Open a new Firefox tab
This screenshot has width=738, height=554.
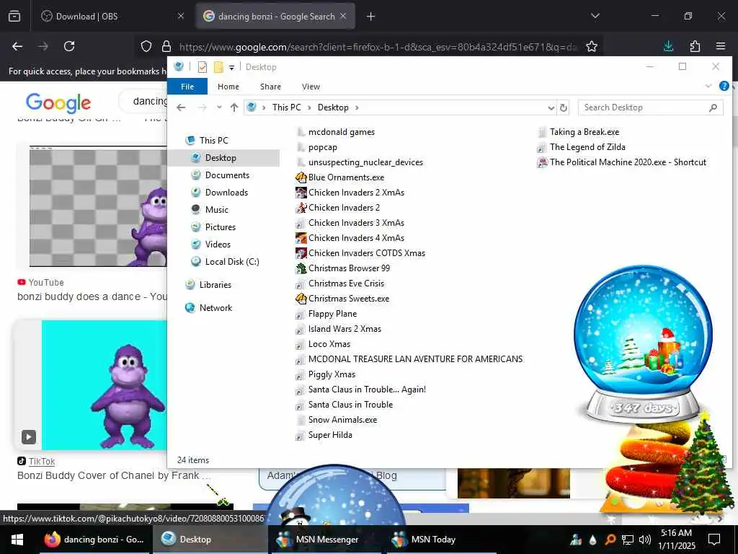(x=371, y=17)
